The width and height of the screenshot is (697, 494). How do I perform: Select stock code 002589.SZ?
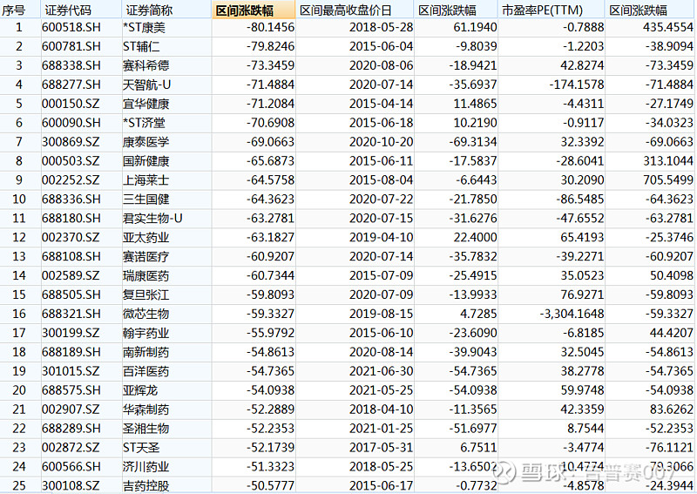click(71, 275)
